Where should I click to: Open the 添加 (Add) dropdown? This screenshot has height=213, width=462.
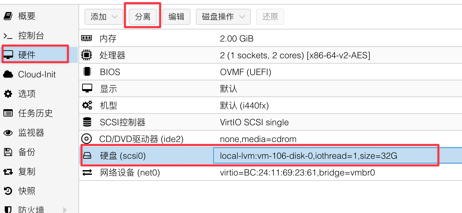coord(104,17)
